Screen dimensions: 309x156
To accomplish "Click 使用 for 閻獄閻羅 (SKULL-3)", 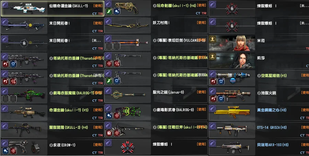I will point(98,127).
